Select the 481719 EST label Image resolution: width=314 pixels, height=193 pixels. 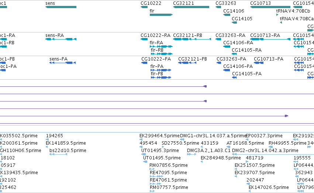[255, 158]
